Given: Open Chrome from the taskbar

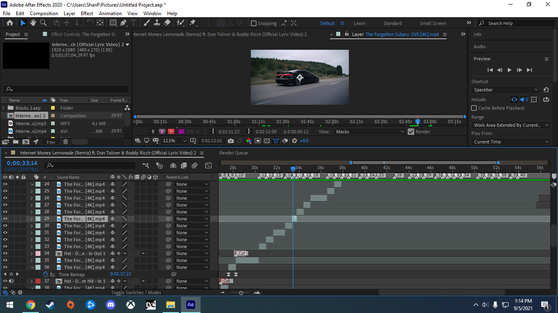Looking at the screenshot, I should pos(31,305).
